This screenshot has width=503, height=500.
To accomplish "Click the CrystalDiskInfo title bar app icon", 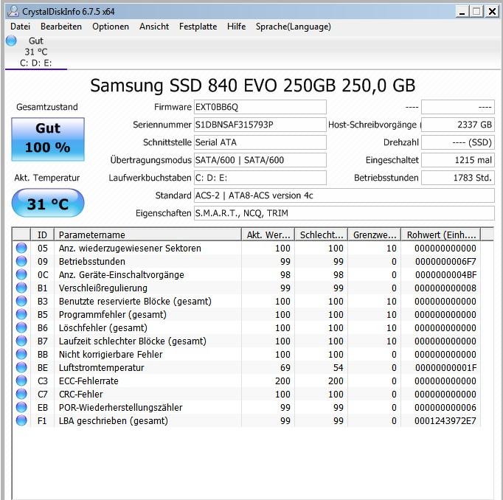I will click(13, 11).
